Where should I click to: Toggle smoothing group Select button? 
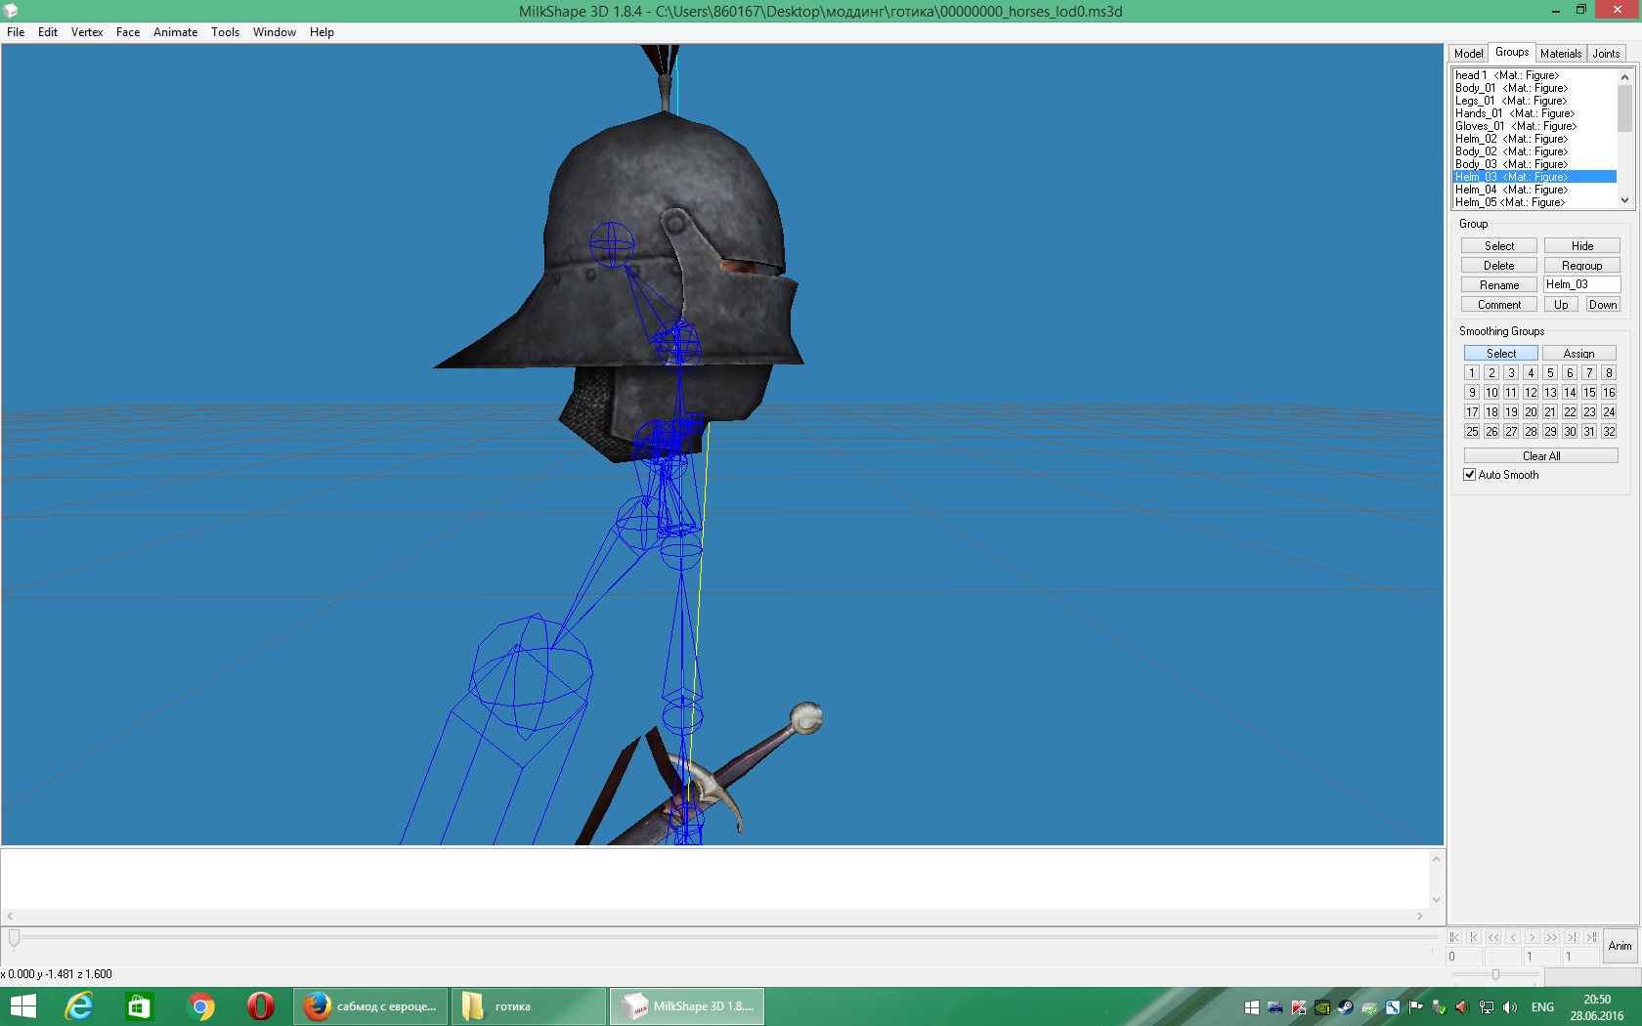tap(1501, 354)
